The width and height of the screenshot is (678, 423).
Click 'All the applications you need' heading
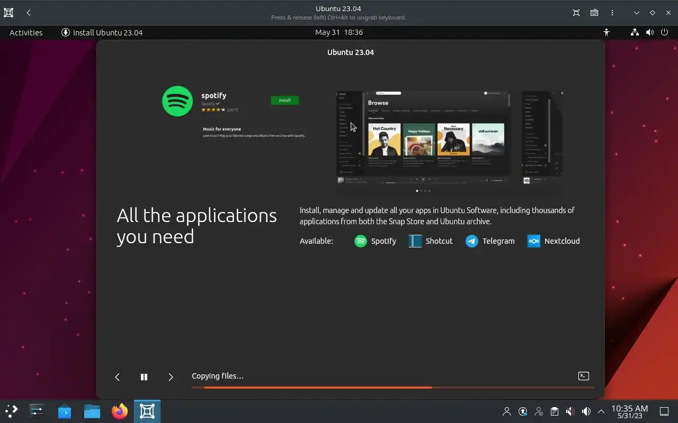197,226
